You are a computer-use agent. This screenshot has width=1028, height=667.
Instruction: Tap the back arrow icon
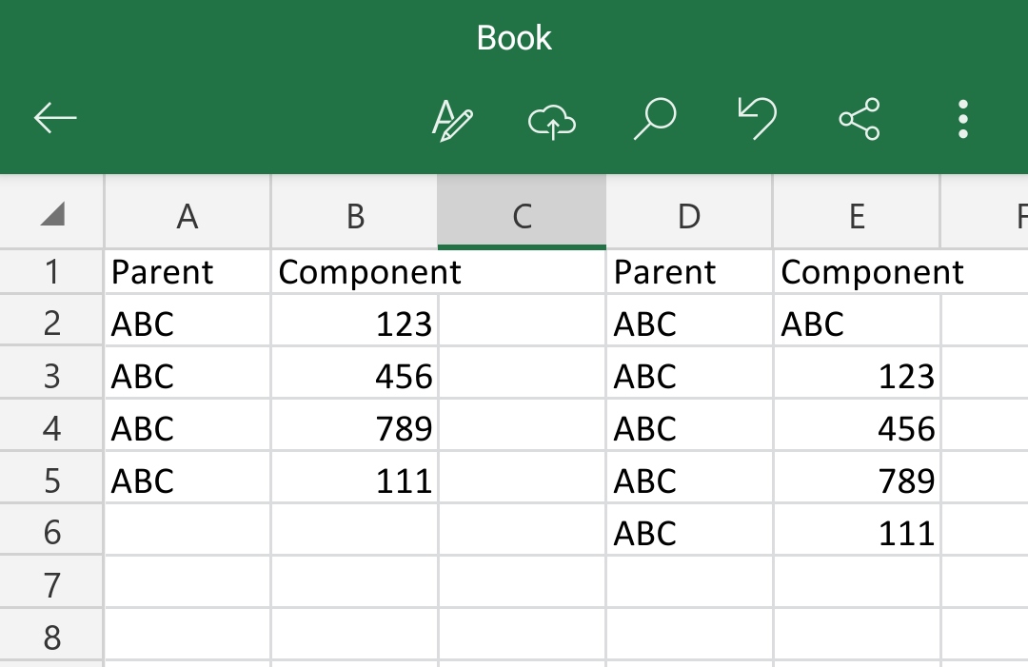(55, 118)
